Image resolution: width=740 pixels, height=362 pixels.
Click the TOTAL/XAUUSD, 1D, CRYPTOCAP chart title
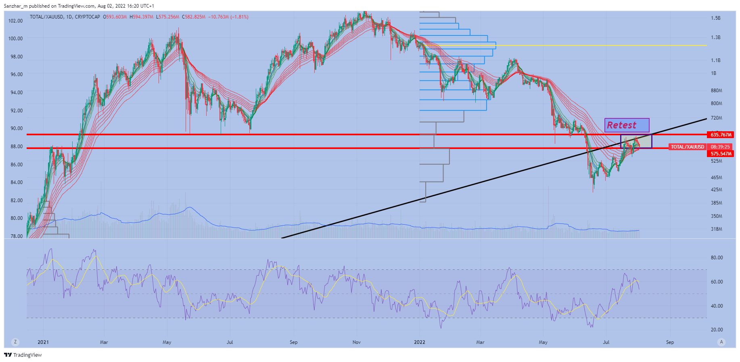pyautogui.click(x=65, y=17)
